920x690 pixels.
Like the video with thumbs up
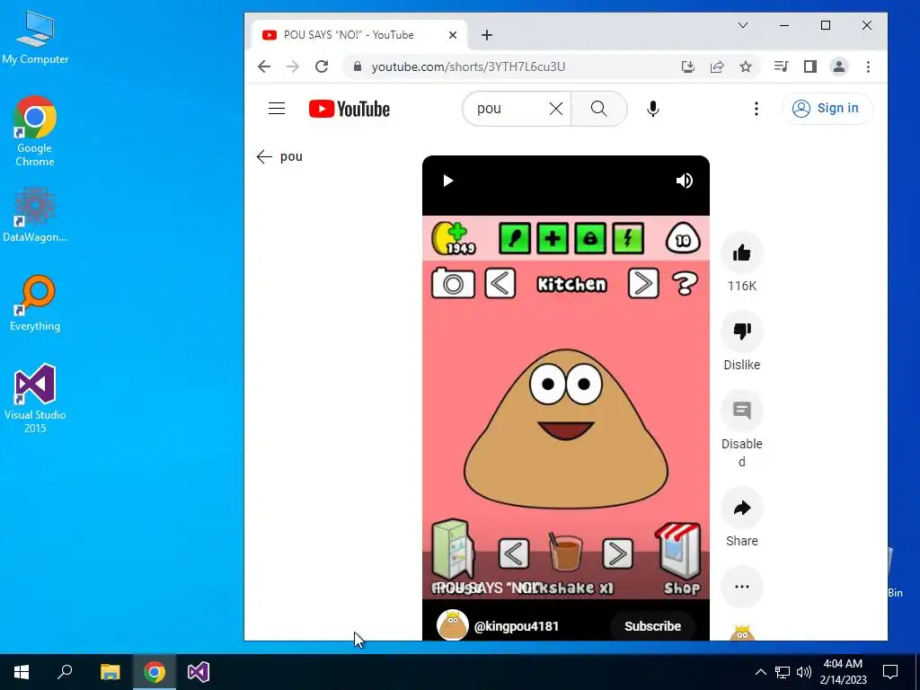coord(741,252)
